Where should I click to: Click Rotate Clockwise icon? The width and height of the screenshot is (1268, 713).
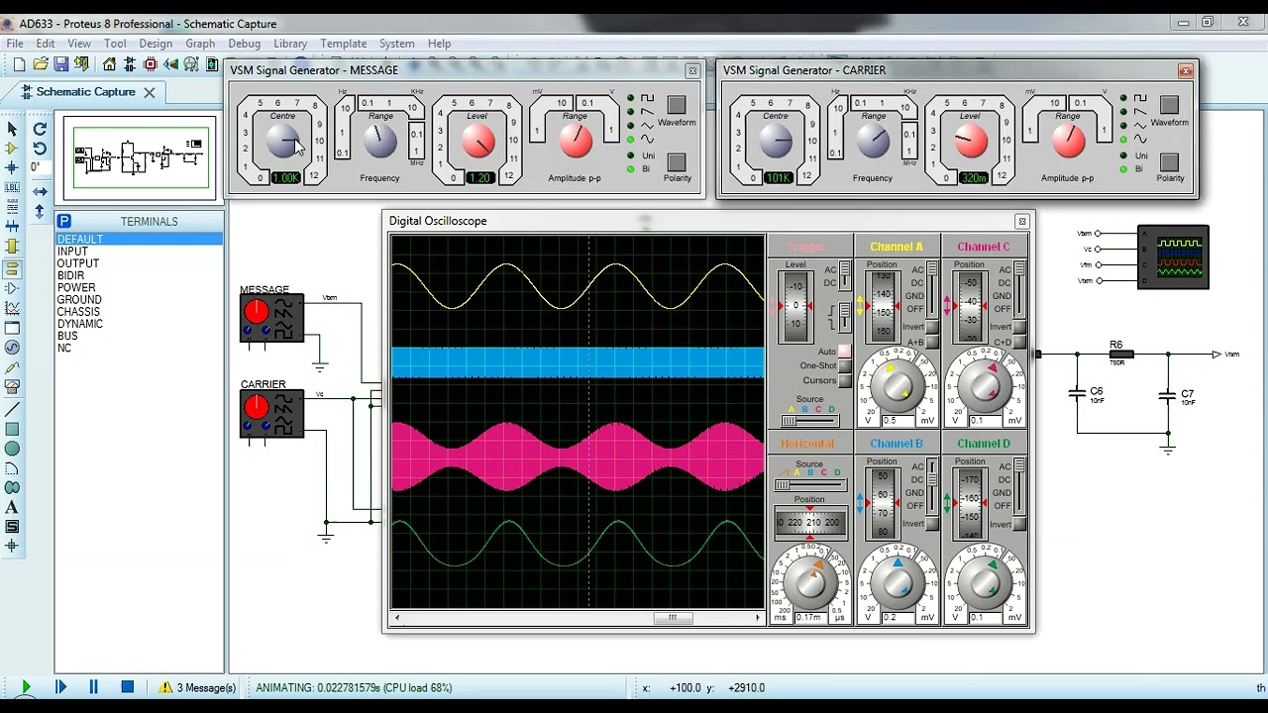40,129
